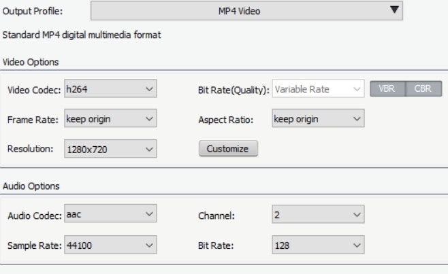Click the Frame Rate dropdown chevron
Image resolution: width=448 pixels, height=274 pixels.
pos(149,119)
